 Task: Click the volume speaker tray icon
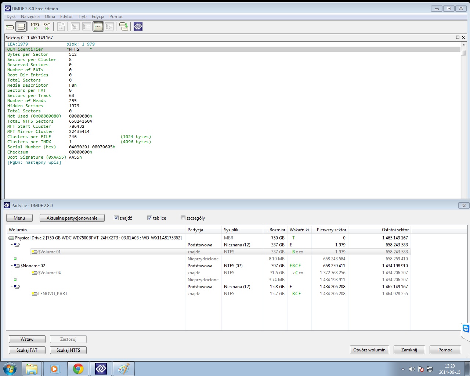click(x=412, y=369)
